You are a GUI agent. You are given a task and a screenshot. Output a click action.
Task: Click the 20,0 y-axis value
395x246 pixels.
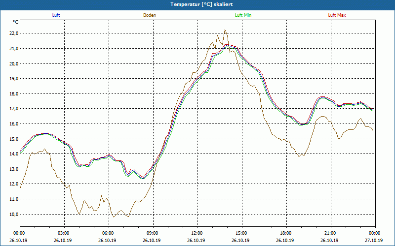pos(14,63)
